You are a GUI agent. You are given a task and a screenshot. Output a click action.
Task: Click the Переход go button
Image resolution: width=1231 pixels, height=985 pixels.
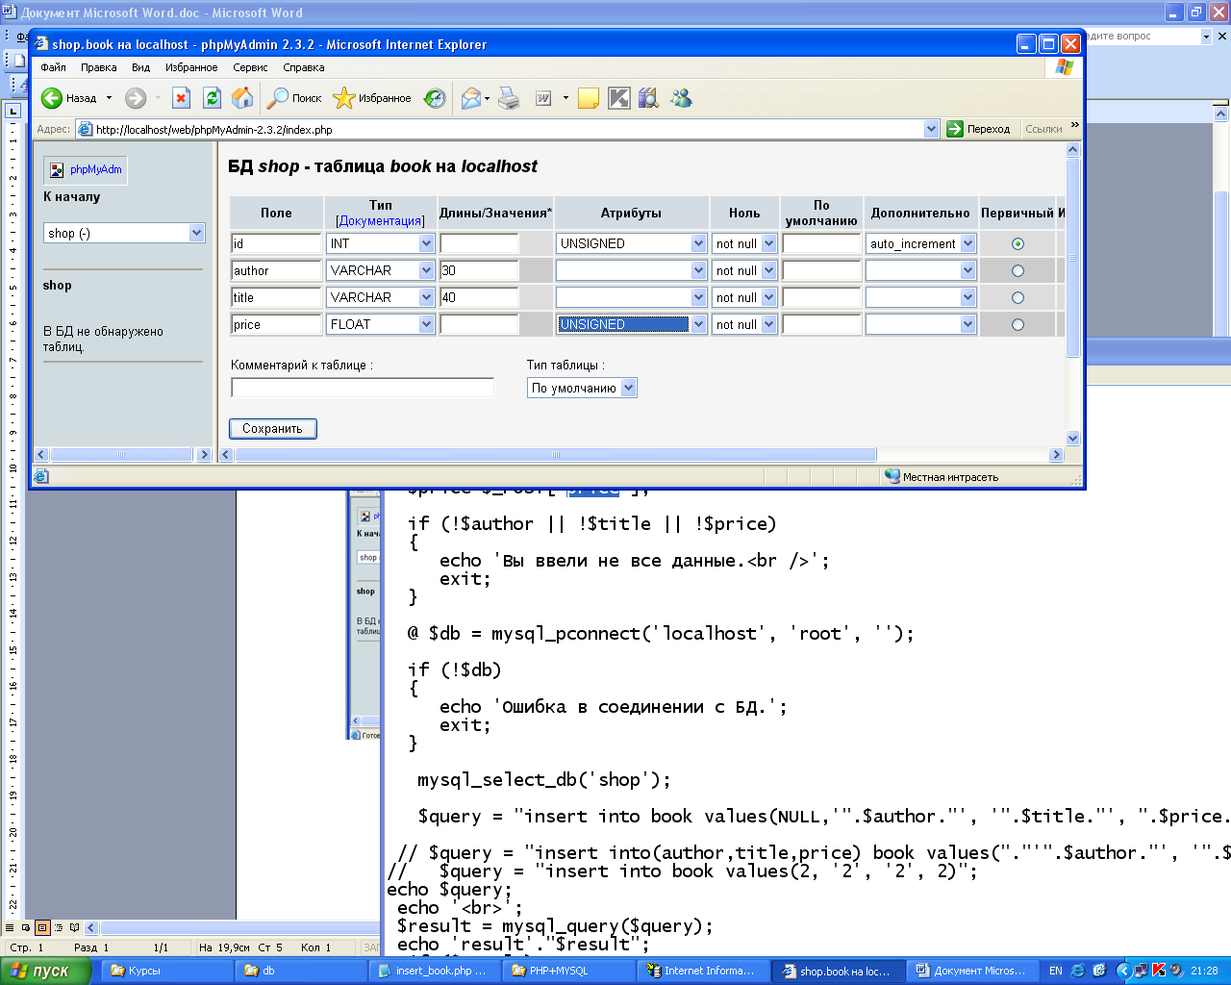pyautogui.click(x=979, y=129)
